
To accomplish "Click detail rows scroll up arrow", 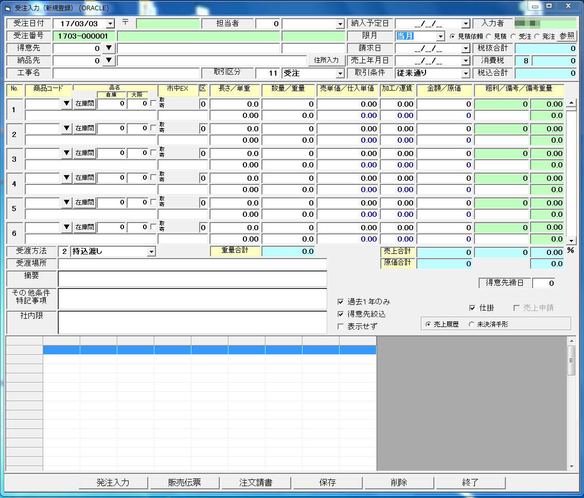I will click(571, 102).
